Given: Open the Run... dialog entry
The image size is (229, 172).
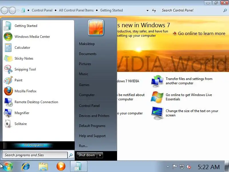Looking at the screenshot, I should 83,146.
